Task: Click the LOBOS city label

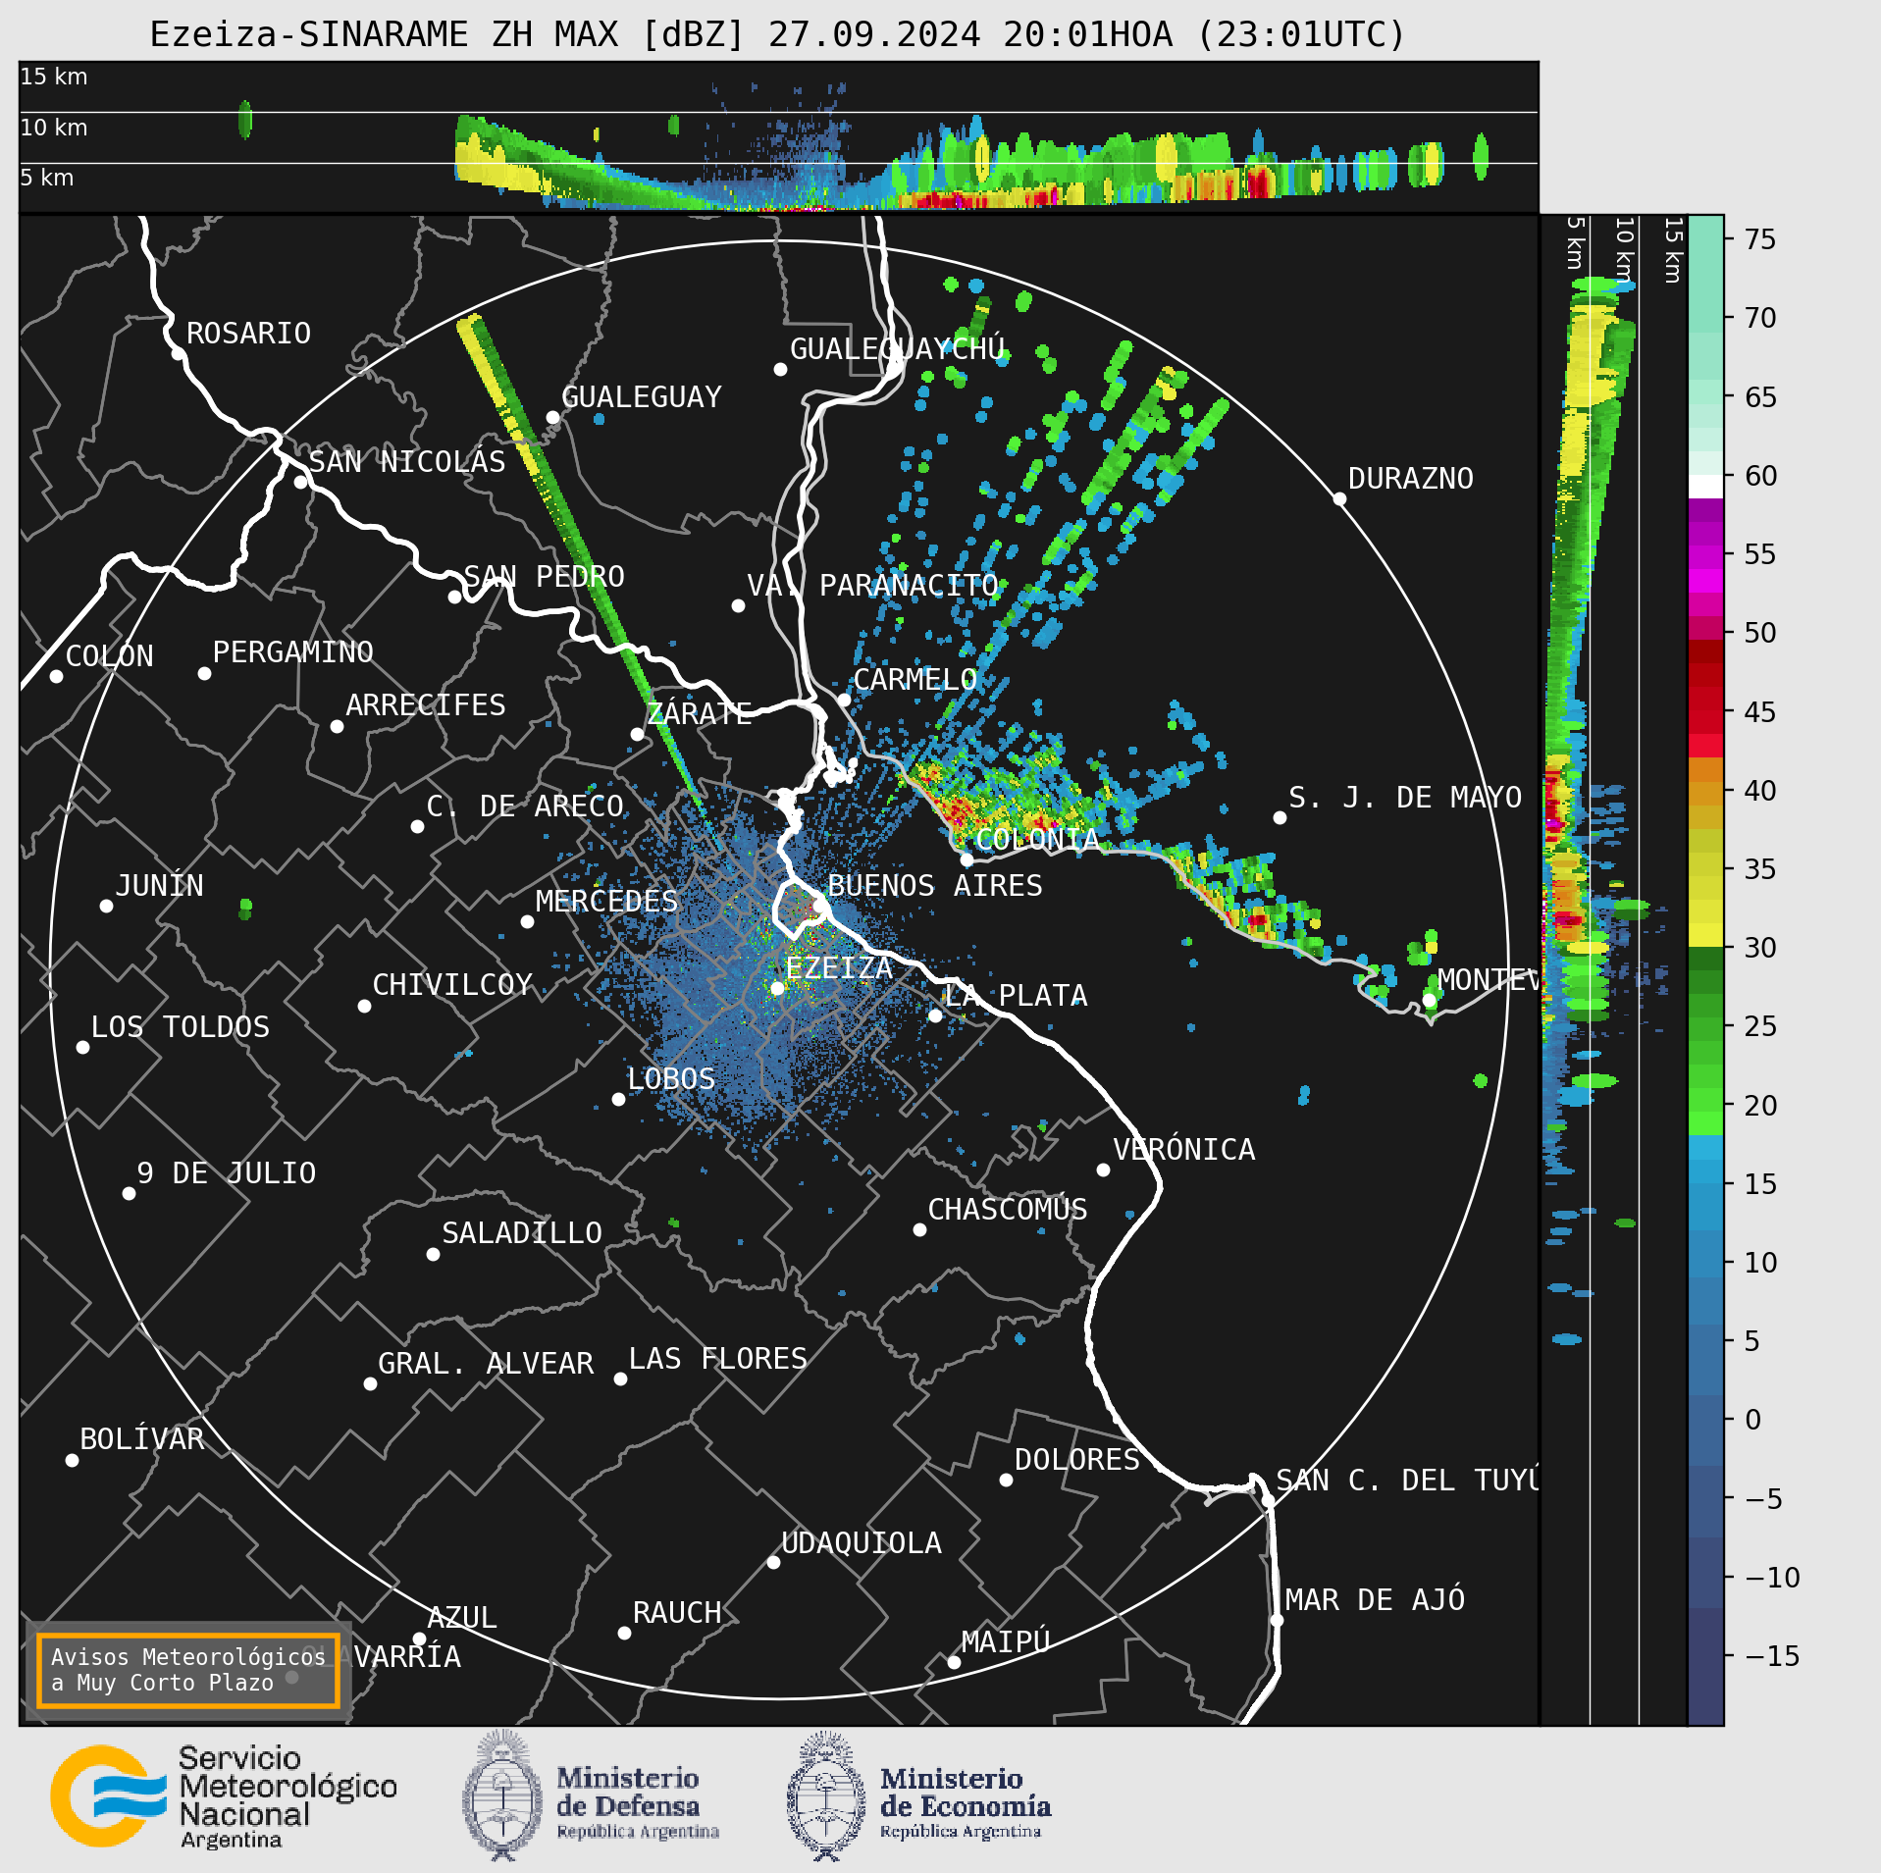Action: tap(671, 1079)
